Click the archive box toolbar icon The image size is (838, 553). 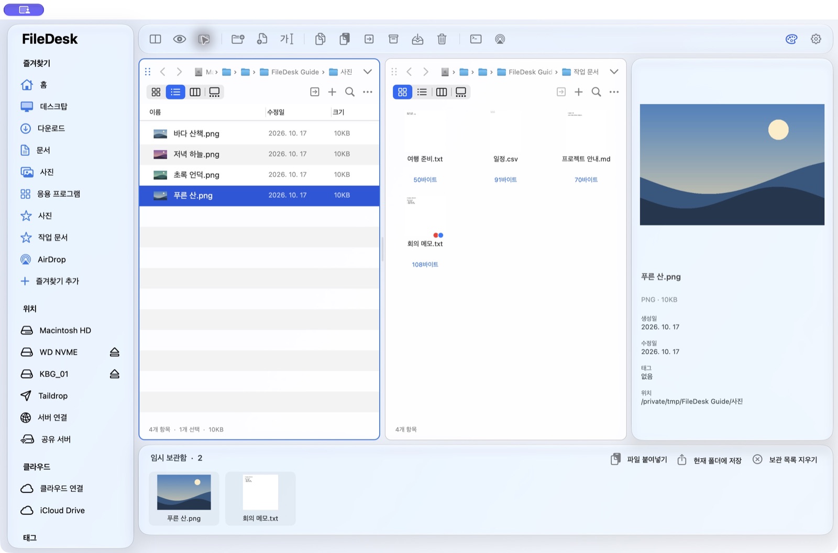point(393,39)
